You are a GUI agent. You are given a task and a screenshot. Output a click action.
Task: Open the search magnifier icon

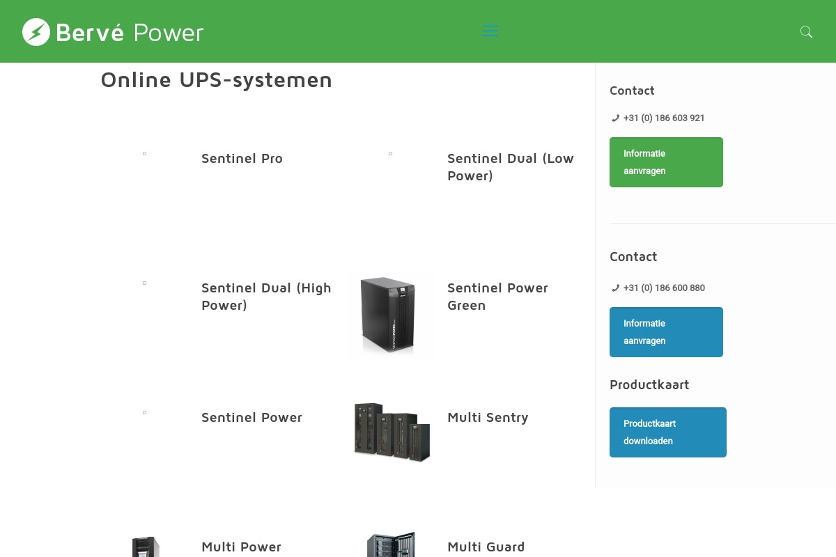coord(806,32)
